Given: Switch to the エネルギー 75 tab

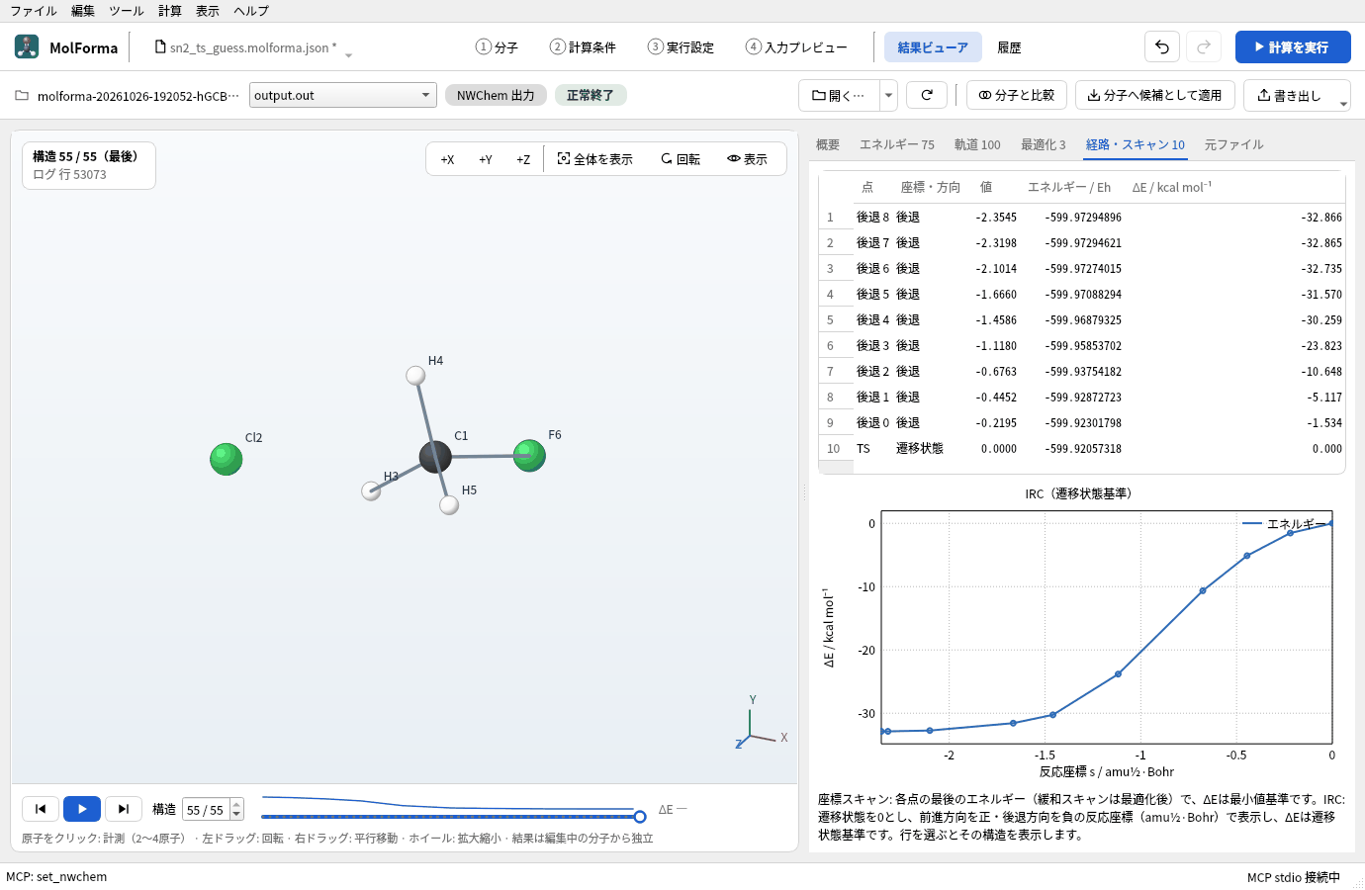Looking at the screenshot, I should click(x=897, y=144).
